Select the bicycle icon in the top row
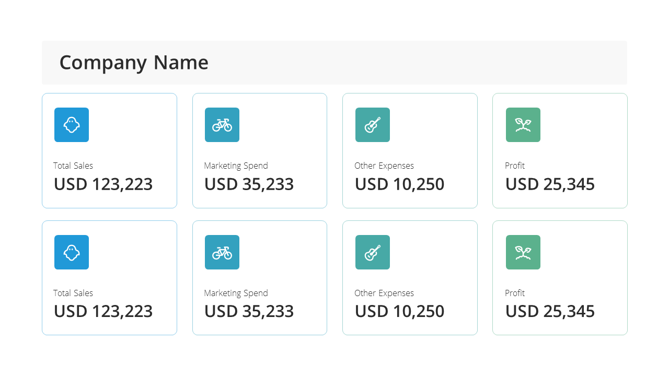Screen dimensions: 669x376 [222, 125]
